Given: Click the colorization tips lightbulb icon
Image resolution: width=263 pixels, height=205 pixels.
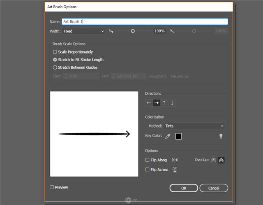Looking at the screenshot, I should click(221, 136).
